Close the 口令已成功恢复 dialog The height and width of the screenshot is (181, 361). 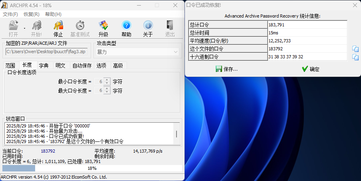click(x=355, y=5)
